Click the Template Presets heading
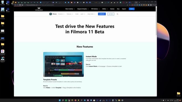This screenshot has width=182, height=102. coord(50,80)
